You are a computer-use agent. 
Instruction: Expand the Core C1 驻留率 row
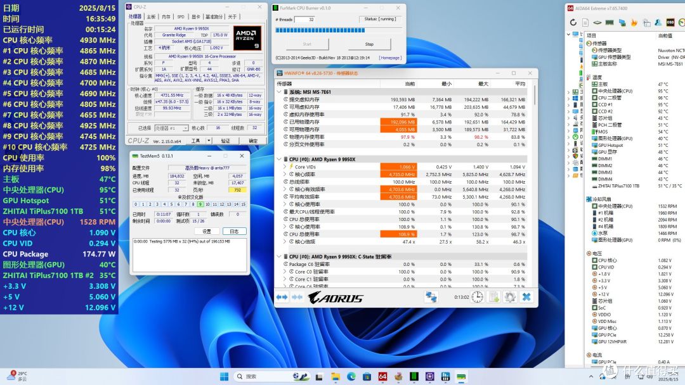[x=285, y=279]
